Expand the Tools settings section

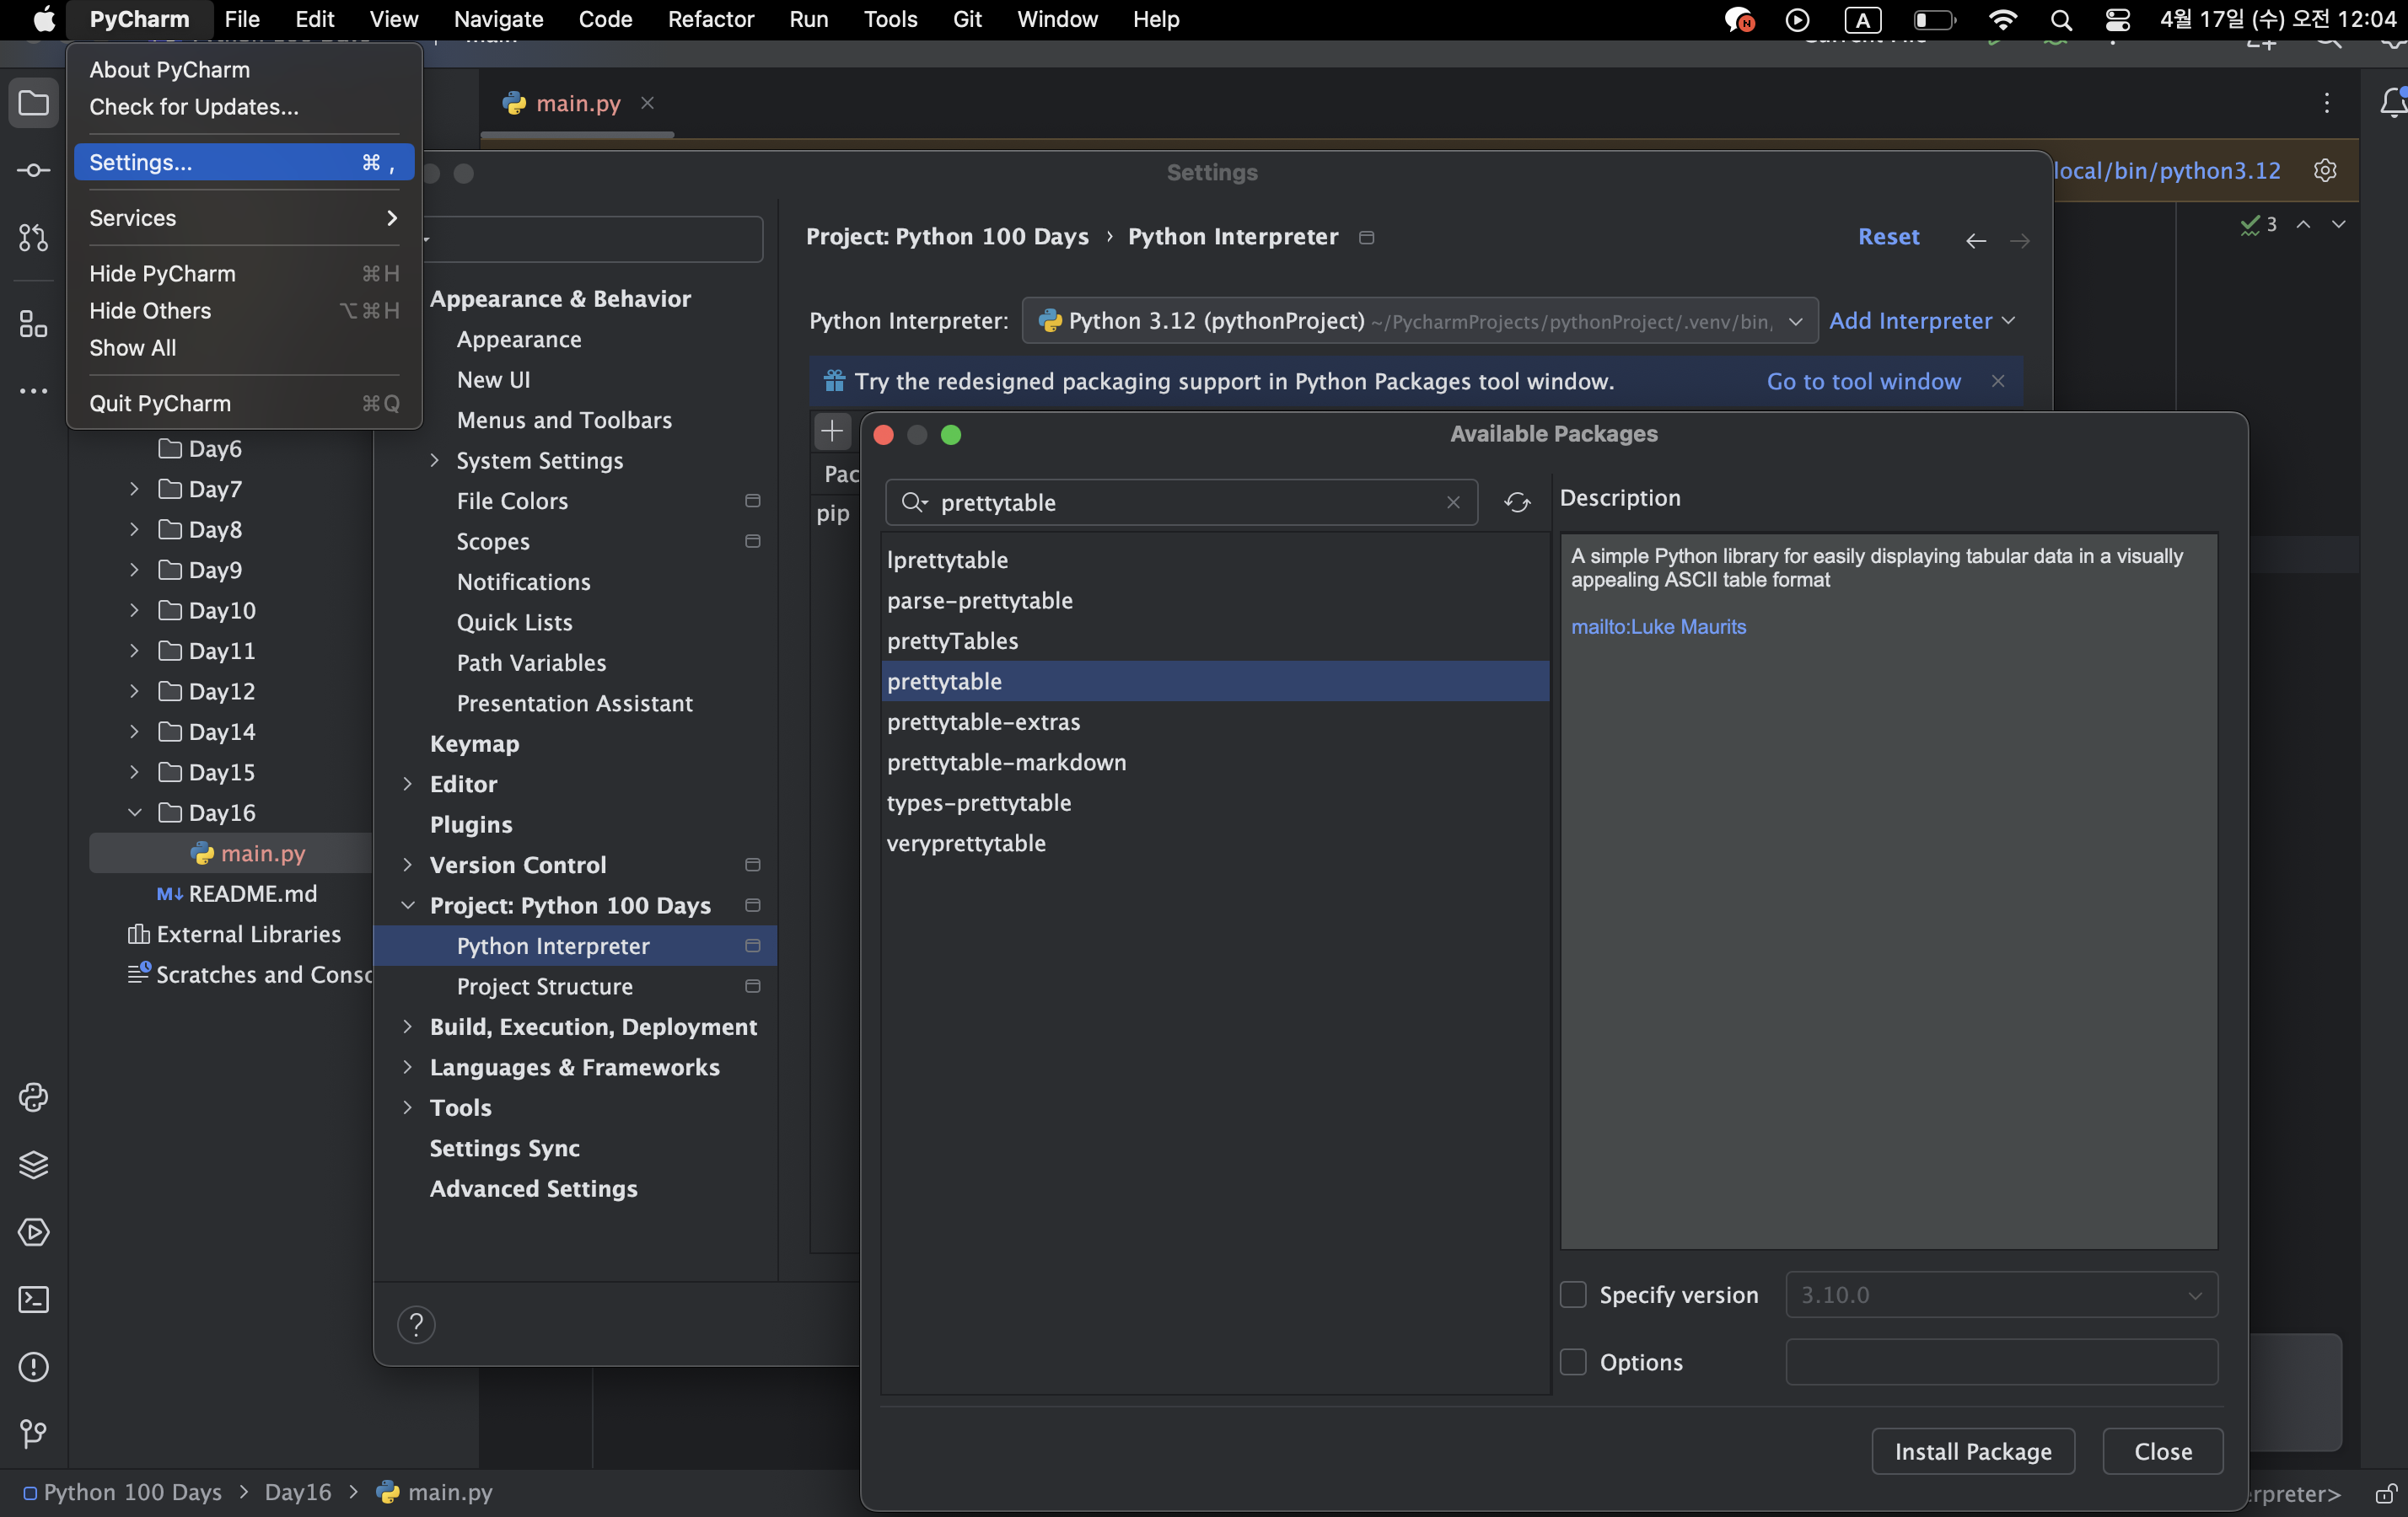coord(407,1107)
